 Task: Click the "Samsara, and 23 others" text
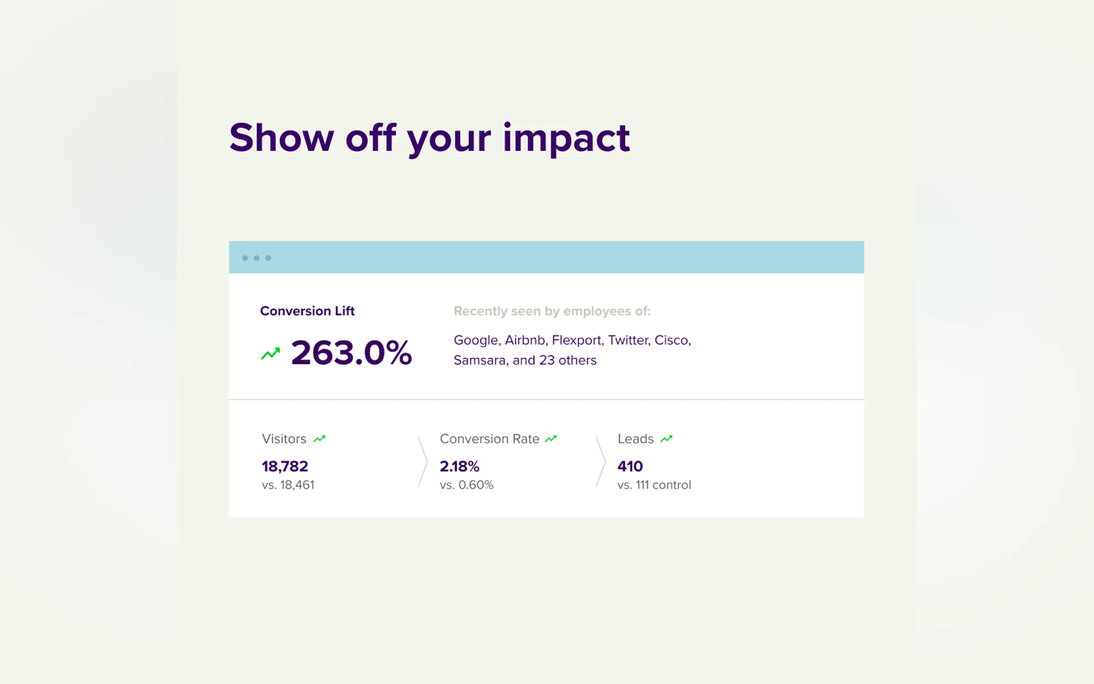click(525, 360)
